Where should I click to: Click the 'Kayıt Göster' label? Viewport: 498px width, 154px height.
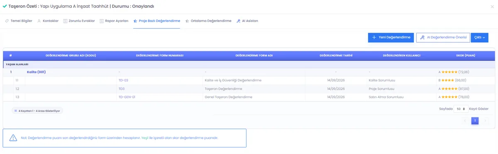point(478,109)
